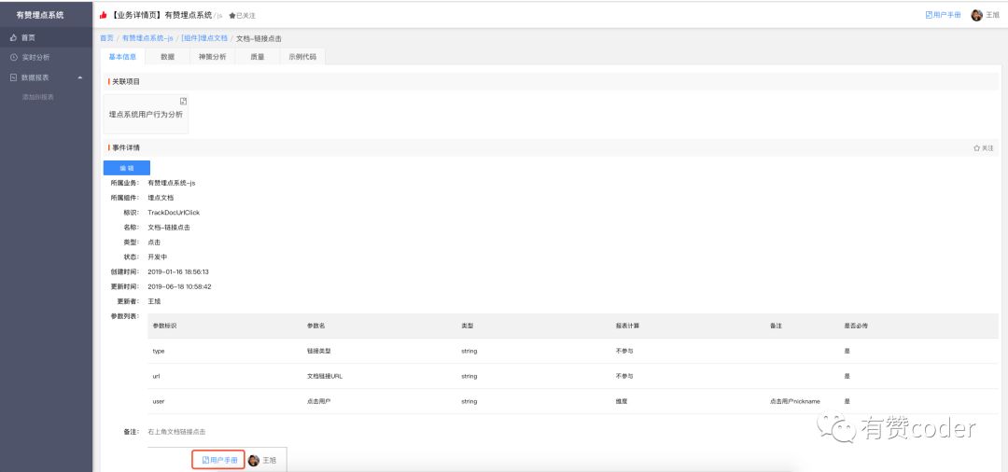The width and height of the screenshot is (1008, 472).
Task: Switch to the 数据 tab
Action: pyautogui.click(x=167, y=57)
